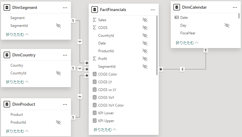Click the calculator icon beside COGS YoY
This screenshot has height=137, width=242.
(95, 97)
